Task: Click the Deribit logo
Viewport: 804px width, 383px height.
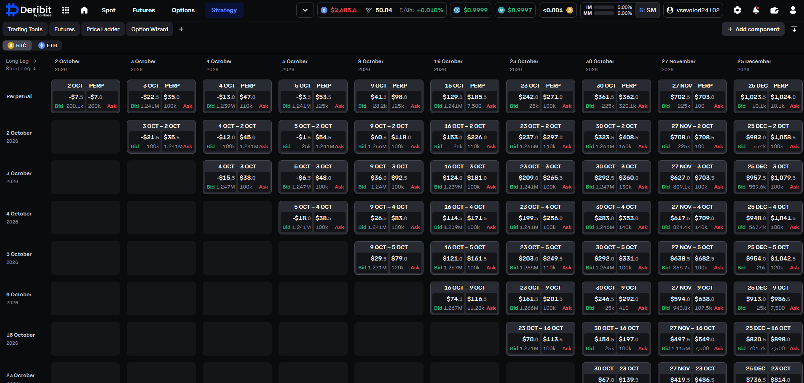Action: [x=29, y=10]
